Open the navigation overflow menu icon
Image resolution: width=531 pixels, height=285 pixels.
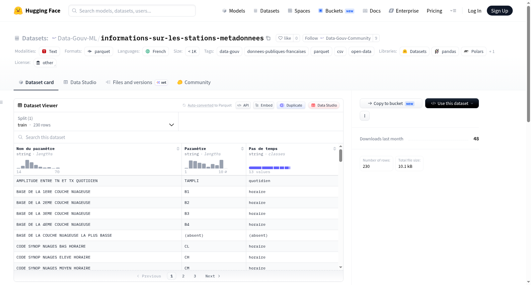coord(453,11)
